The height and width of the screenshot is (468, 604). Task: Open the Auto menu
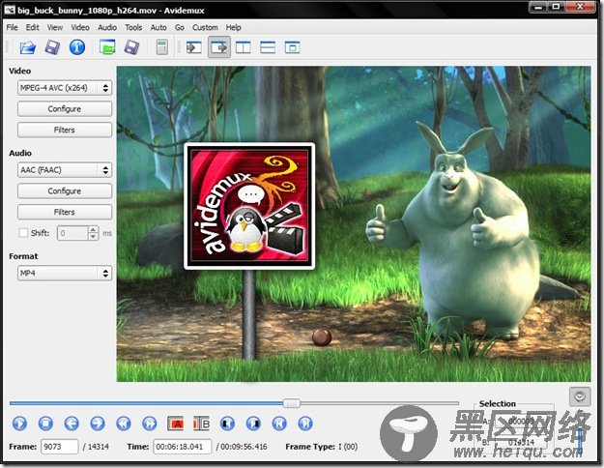[158, 27]
